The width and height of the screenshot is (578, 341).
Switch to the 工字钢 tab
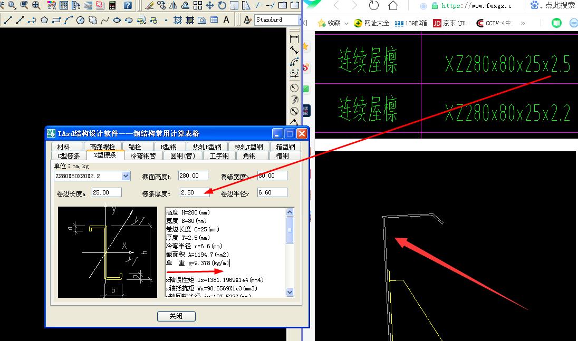click(219, 156)
